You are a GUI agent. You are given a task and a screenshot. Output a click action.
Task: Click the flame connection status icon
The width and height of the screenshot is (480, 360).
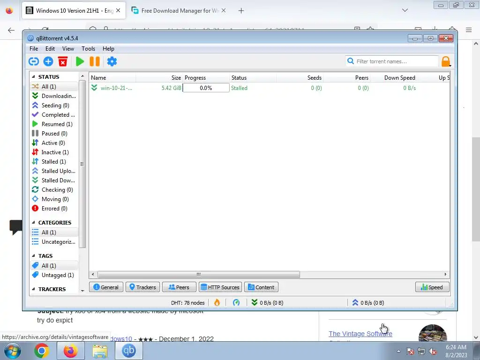(x=217, y=303)
